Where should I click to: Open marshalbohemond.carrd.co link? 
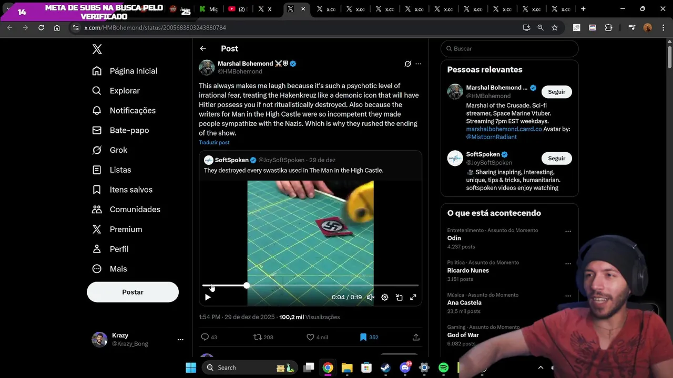[504, 129]
